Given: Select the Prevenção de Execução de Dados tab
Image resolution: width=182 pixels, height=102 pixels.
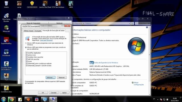Looking at the screenshot, I should pos(53,31).
